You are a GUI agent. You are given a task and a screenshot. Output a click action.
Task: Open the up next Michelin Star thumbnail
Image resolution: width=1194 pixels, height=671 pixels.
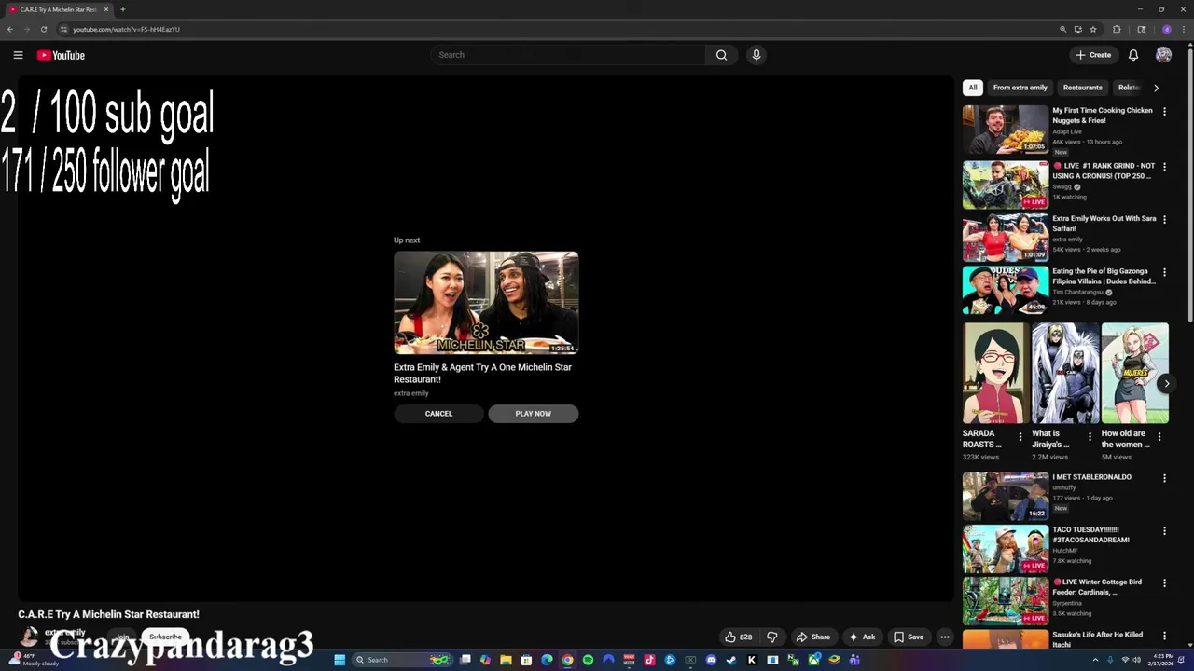[x=486, y=303]
